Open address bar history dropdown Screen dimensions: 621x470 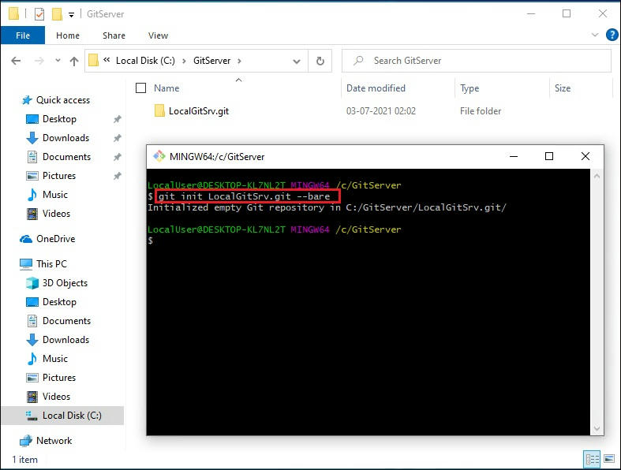pos(296,62)
